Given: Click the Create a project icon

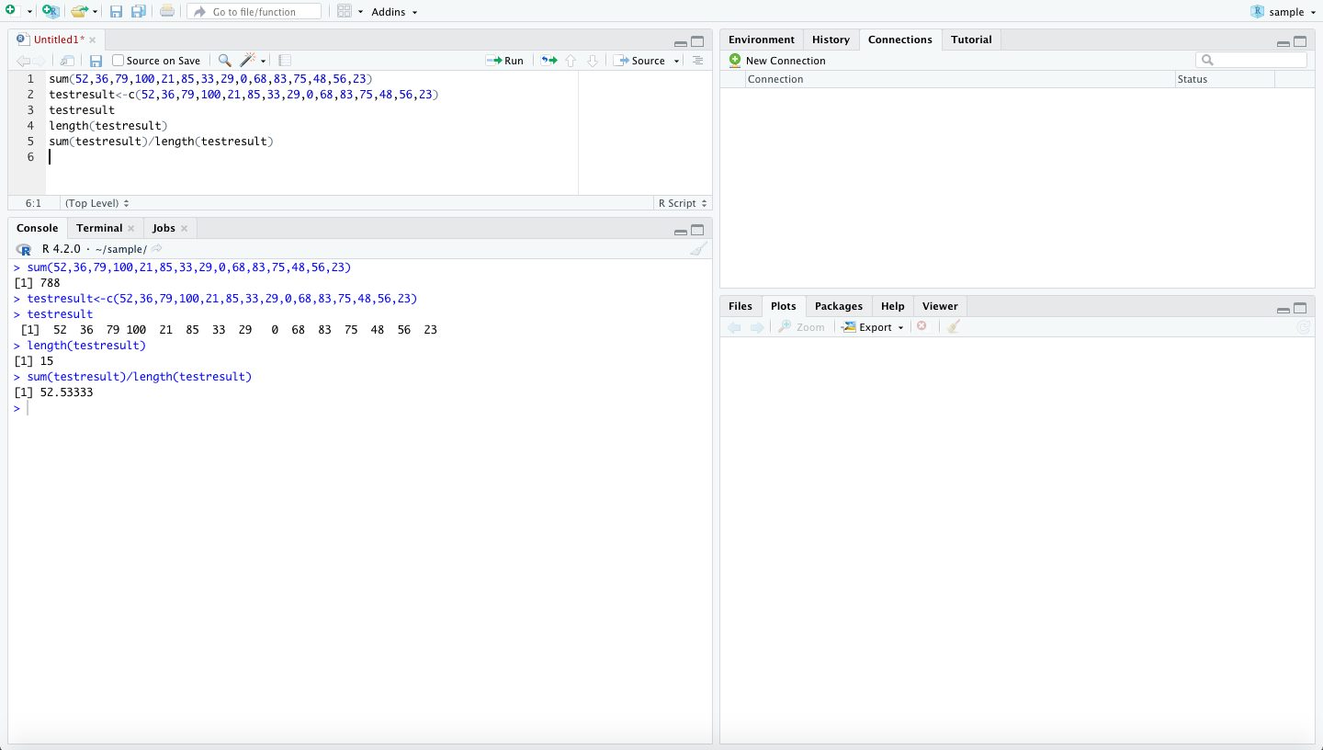Looking at the screenshot, I should pos(51,12).
